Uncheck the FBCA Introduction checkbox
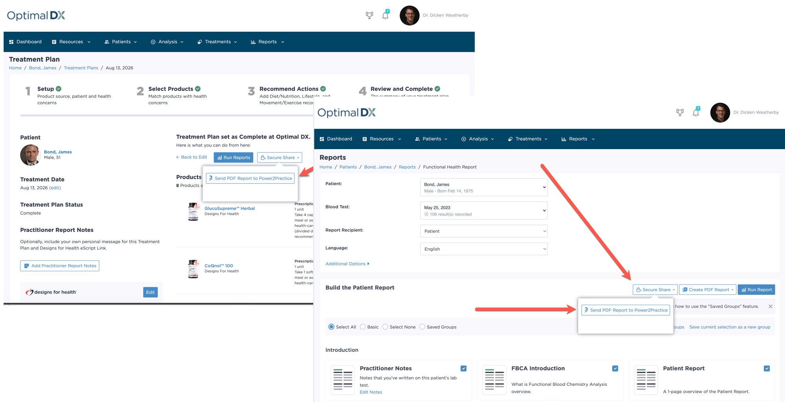 pyautogui.click(x=615, y=368)
